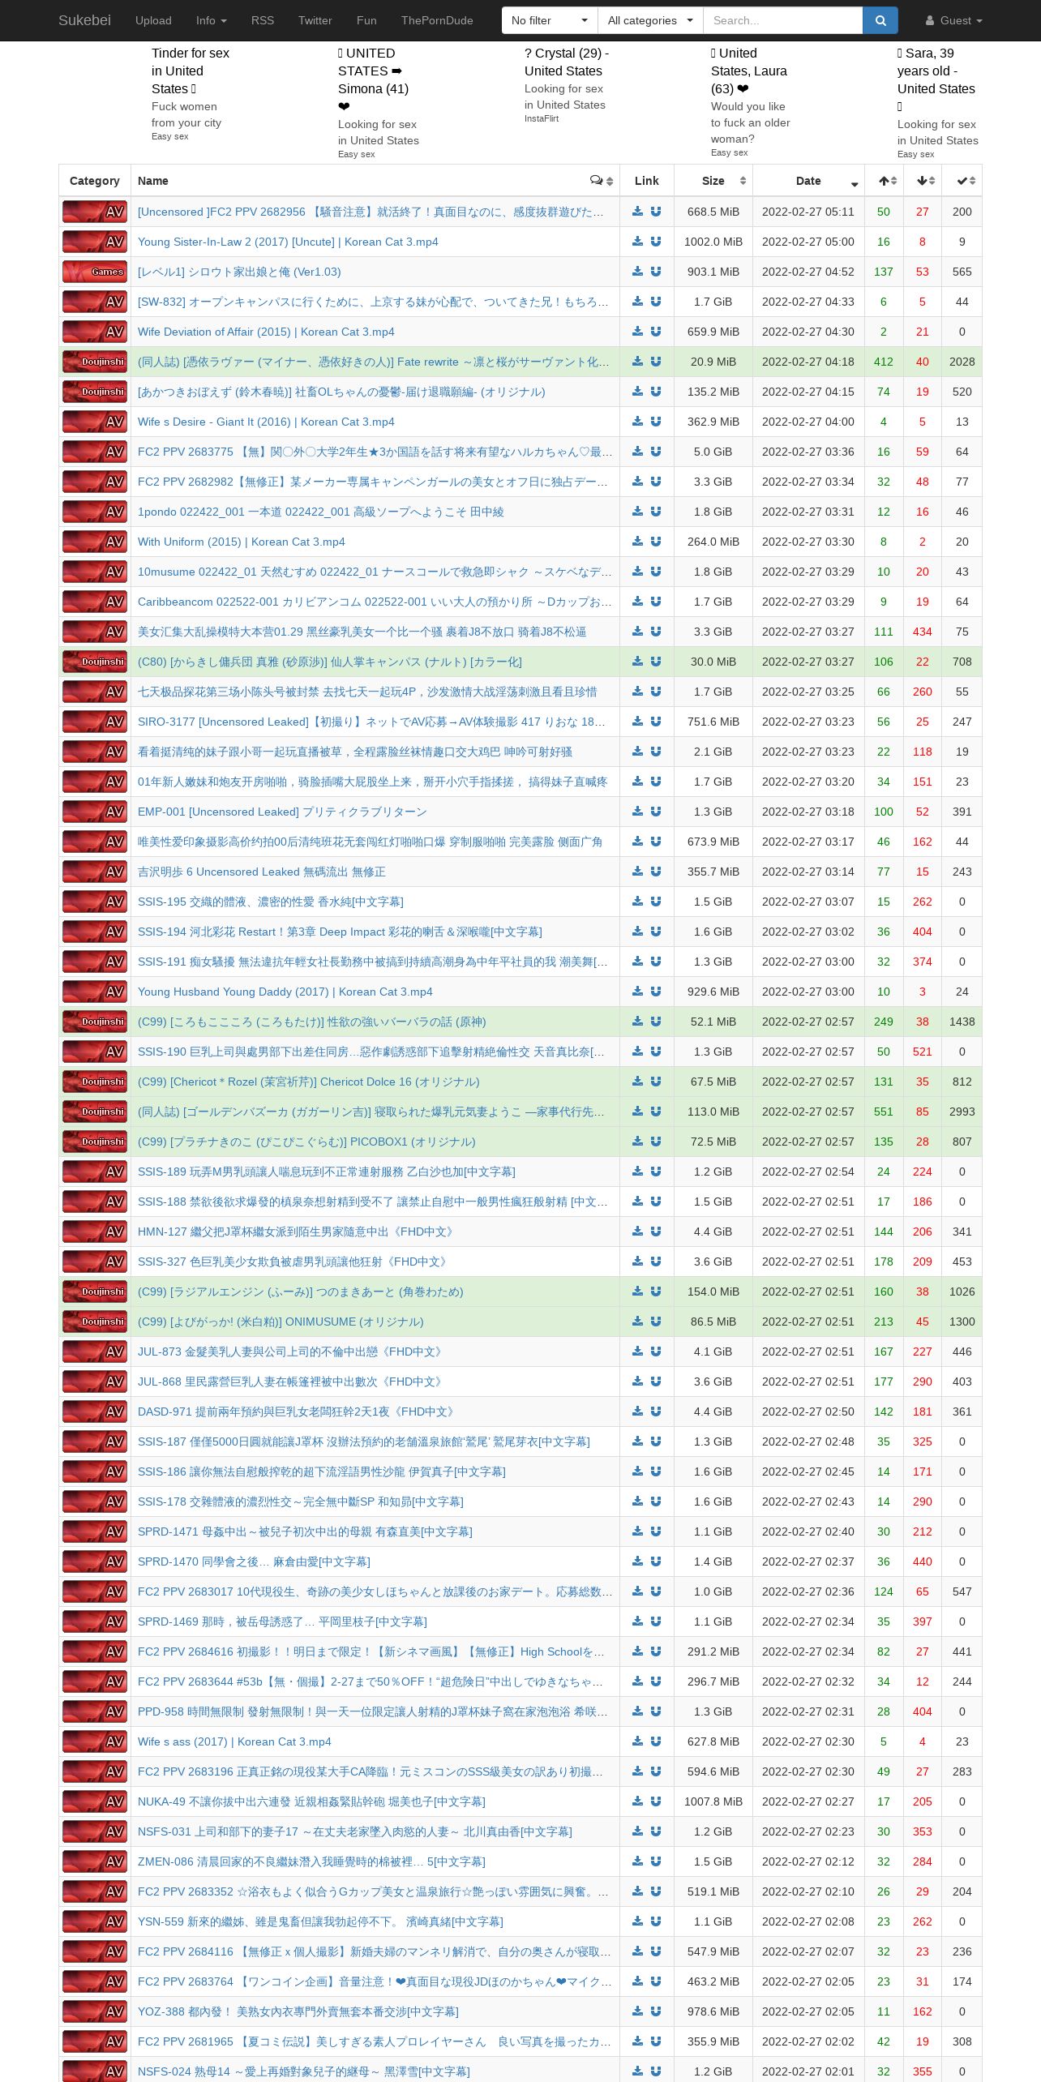Click size cell reading 1007.8 MiB
Screen dimensions: 1041x2082
pos(713,1801)
